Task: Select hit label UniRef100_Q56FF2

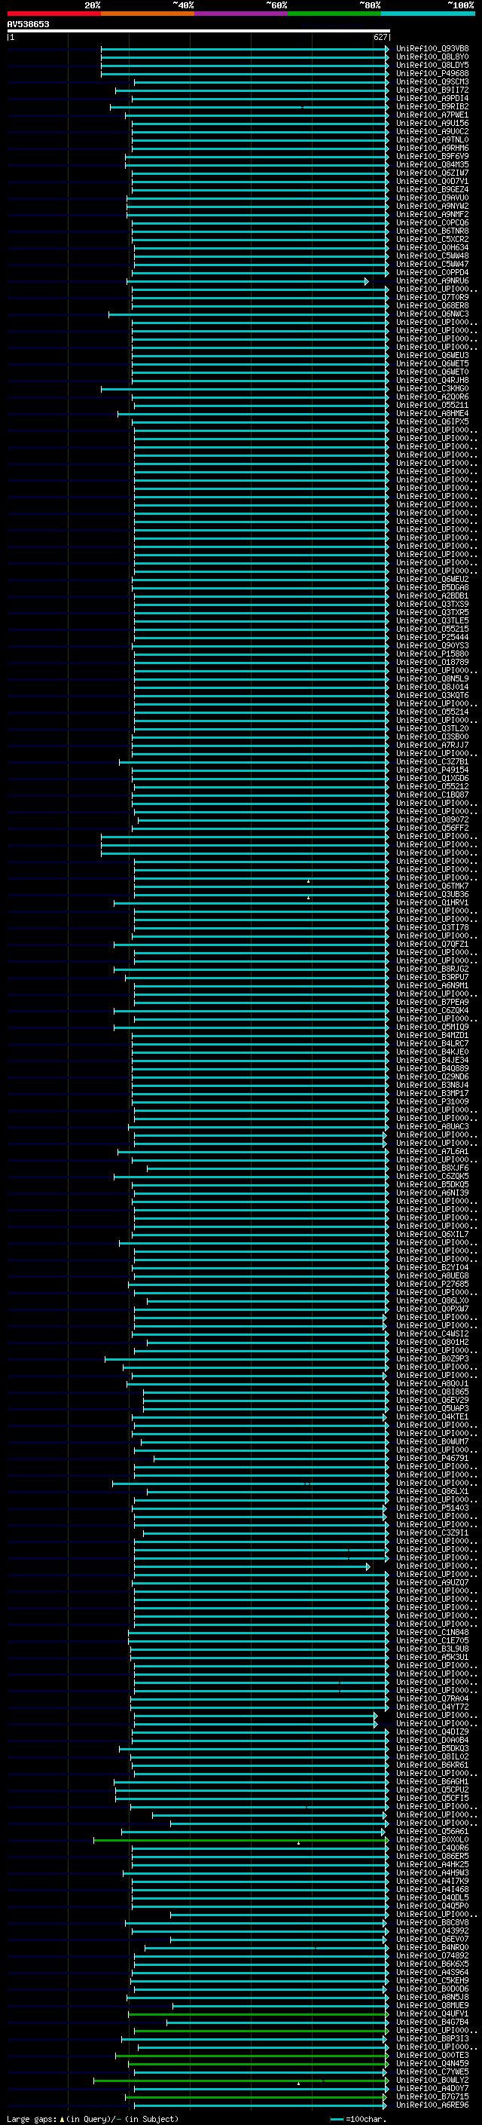Action: [432, 828]
